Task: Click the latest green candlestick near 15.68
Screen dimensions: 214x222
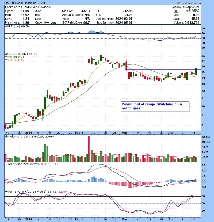Action: pos(196,71)
